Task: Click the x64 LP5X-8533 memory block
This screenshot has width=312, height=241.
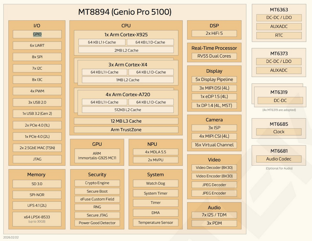Action: (x=37, y=219)
